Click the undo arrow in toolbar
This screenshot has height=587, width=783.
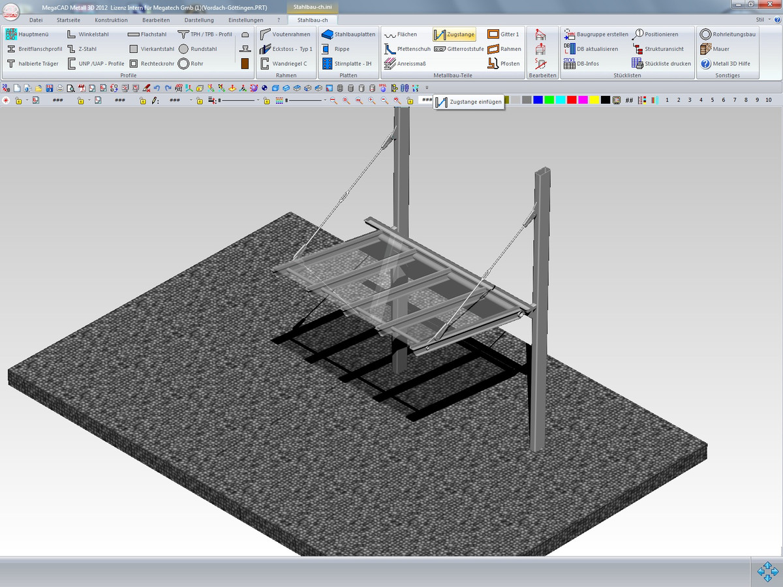(x=157, y=88)
